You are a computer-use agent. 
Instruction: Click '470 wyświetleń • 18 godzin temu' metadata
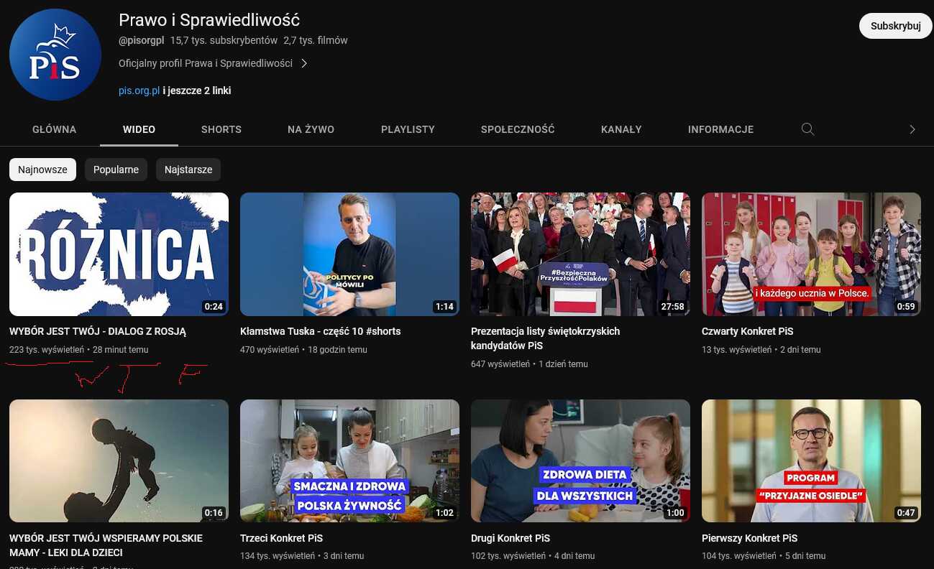[303, 350]
